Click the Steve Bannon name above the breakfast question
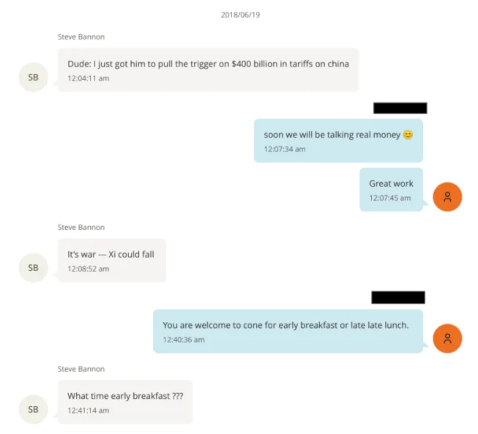This screenshot has width=478, height=434. pos(81,369)
